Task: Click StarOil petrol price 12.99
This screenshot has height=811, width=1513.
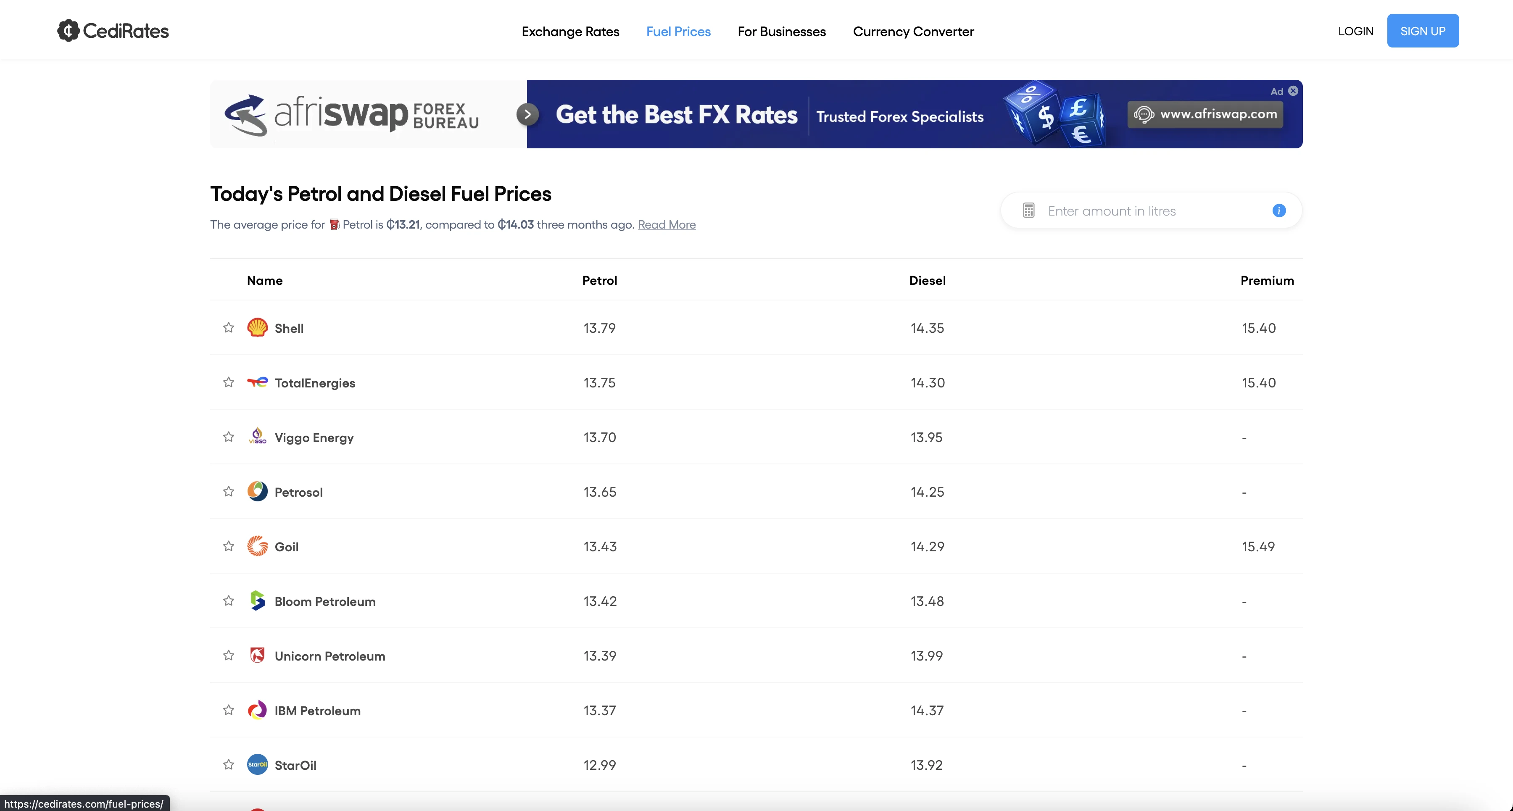Action: (600, 765)
